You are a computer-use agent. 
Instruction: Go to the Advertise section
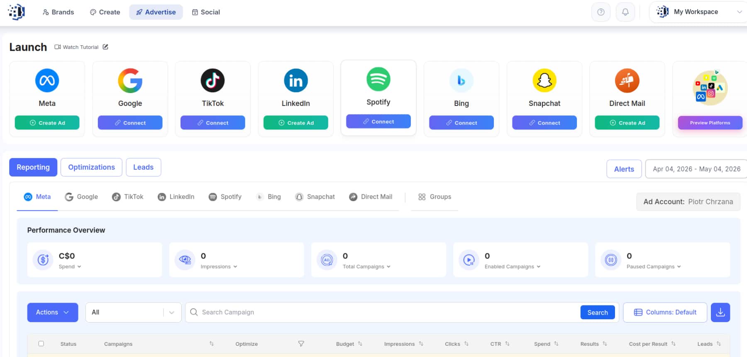pos(156,12)
